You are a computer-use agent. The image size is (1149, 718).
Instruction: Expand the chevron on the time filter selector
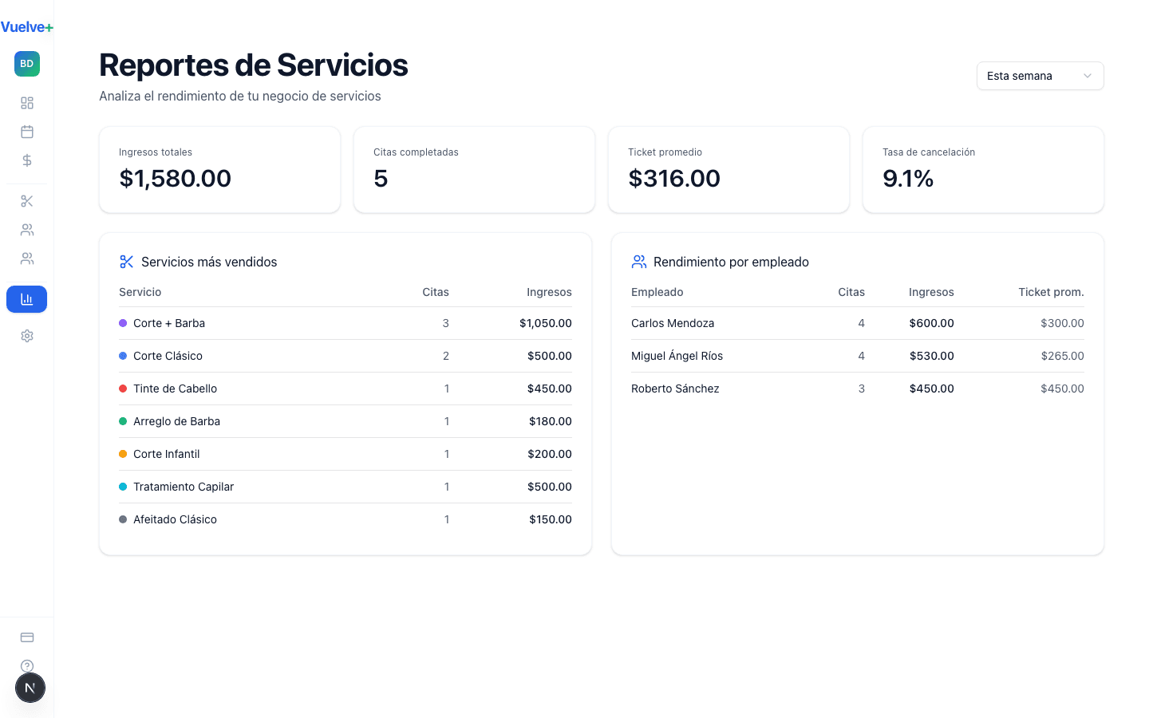1087,76
